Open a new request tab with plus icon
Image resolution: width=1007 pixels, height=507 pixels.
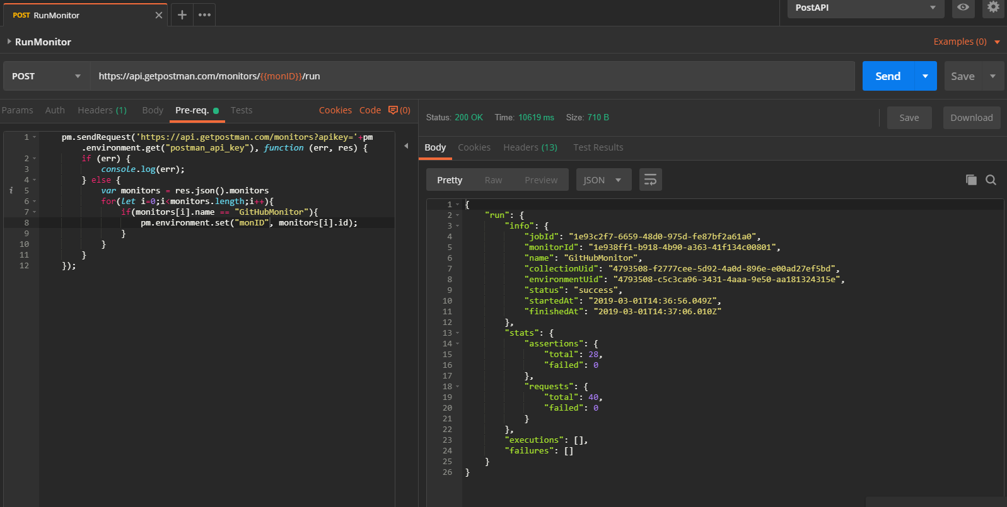182,14
